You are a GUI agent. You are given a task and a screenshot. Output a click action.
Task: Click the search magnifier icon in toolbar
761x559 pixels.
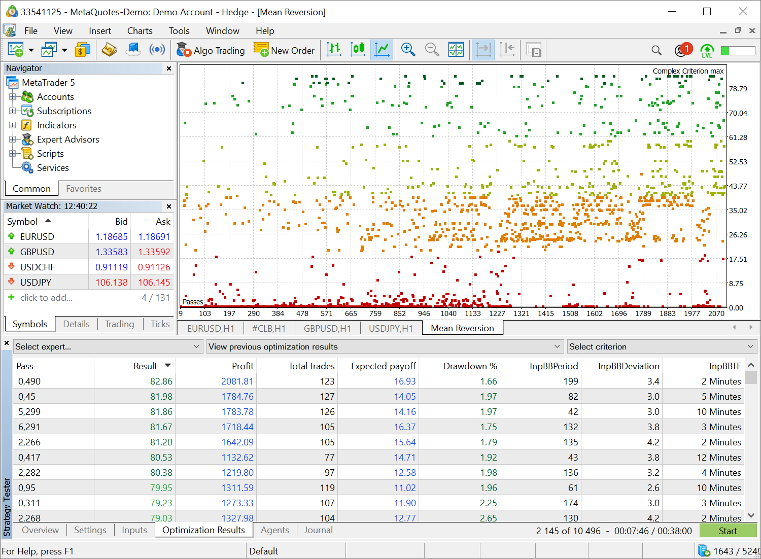click(x=656, y=50)
